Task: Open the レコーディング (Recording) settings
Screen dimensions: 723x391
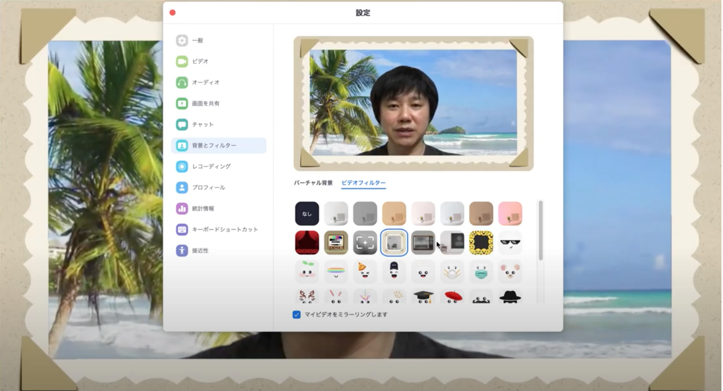Action: coord(218,167)
